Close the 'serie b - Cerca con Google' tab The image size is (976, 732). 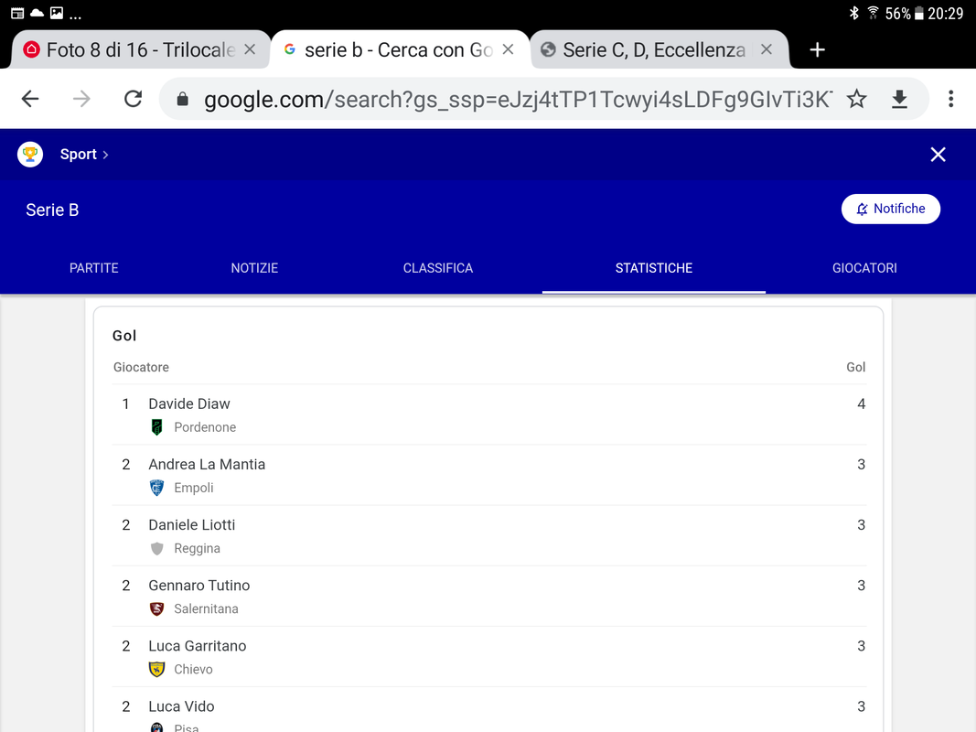click(x=508, y=49)
